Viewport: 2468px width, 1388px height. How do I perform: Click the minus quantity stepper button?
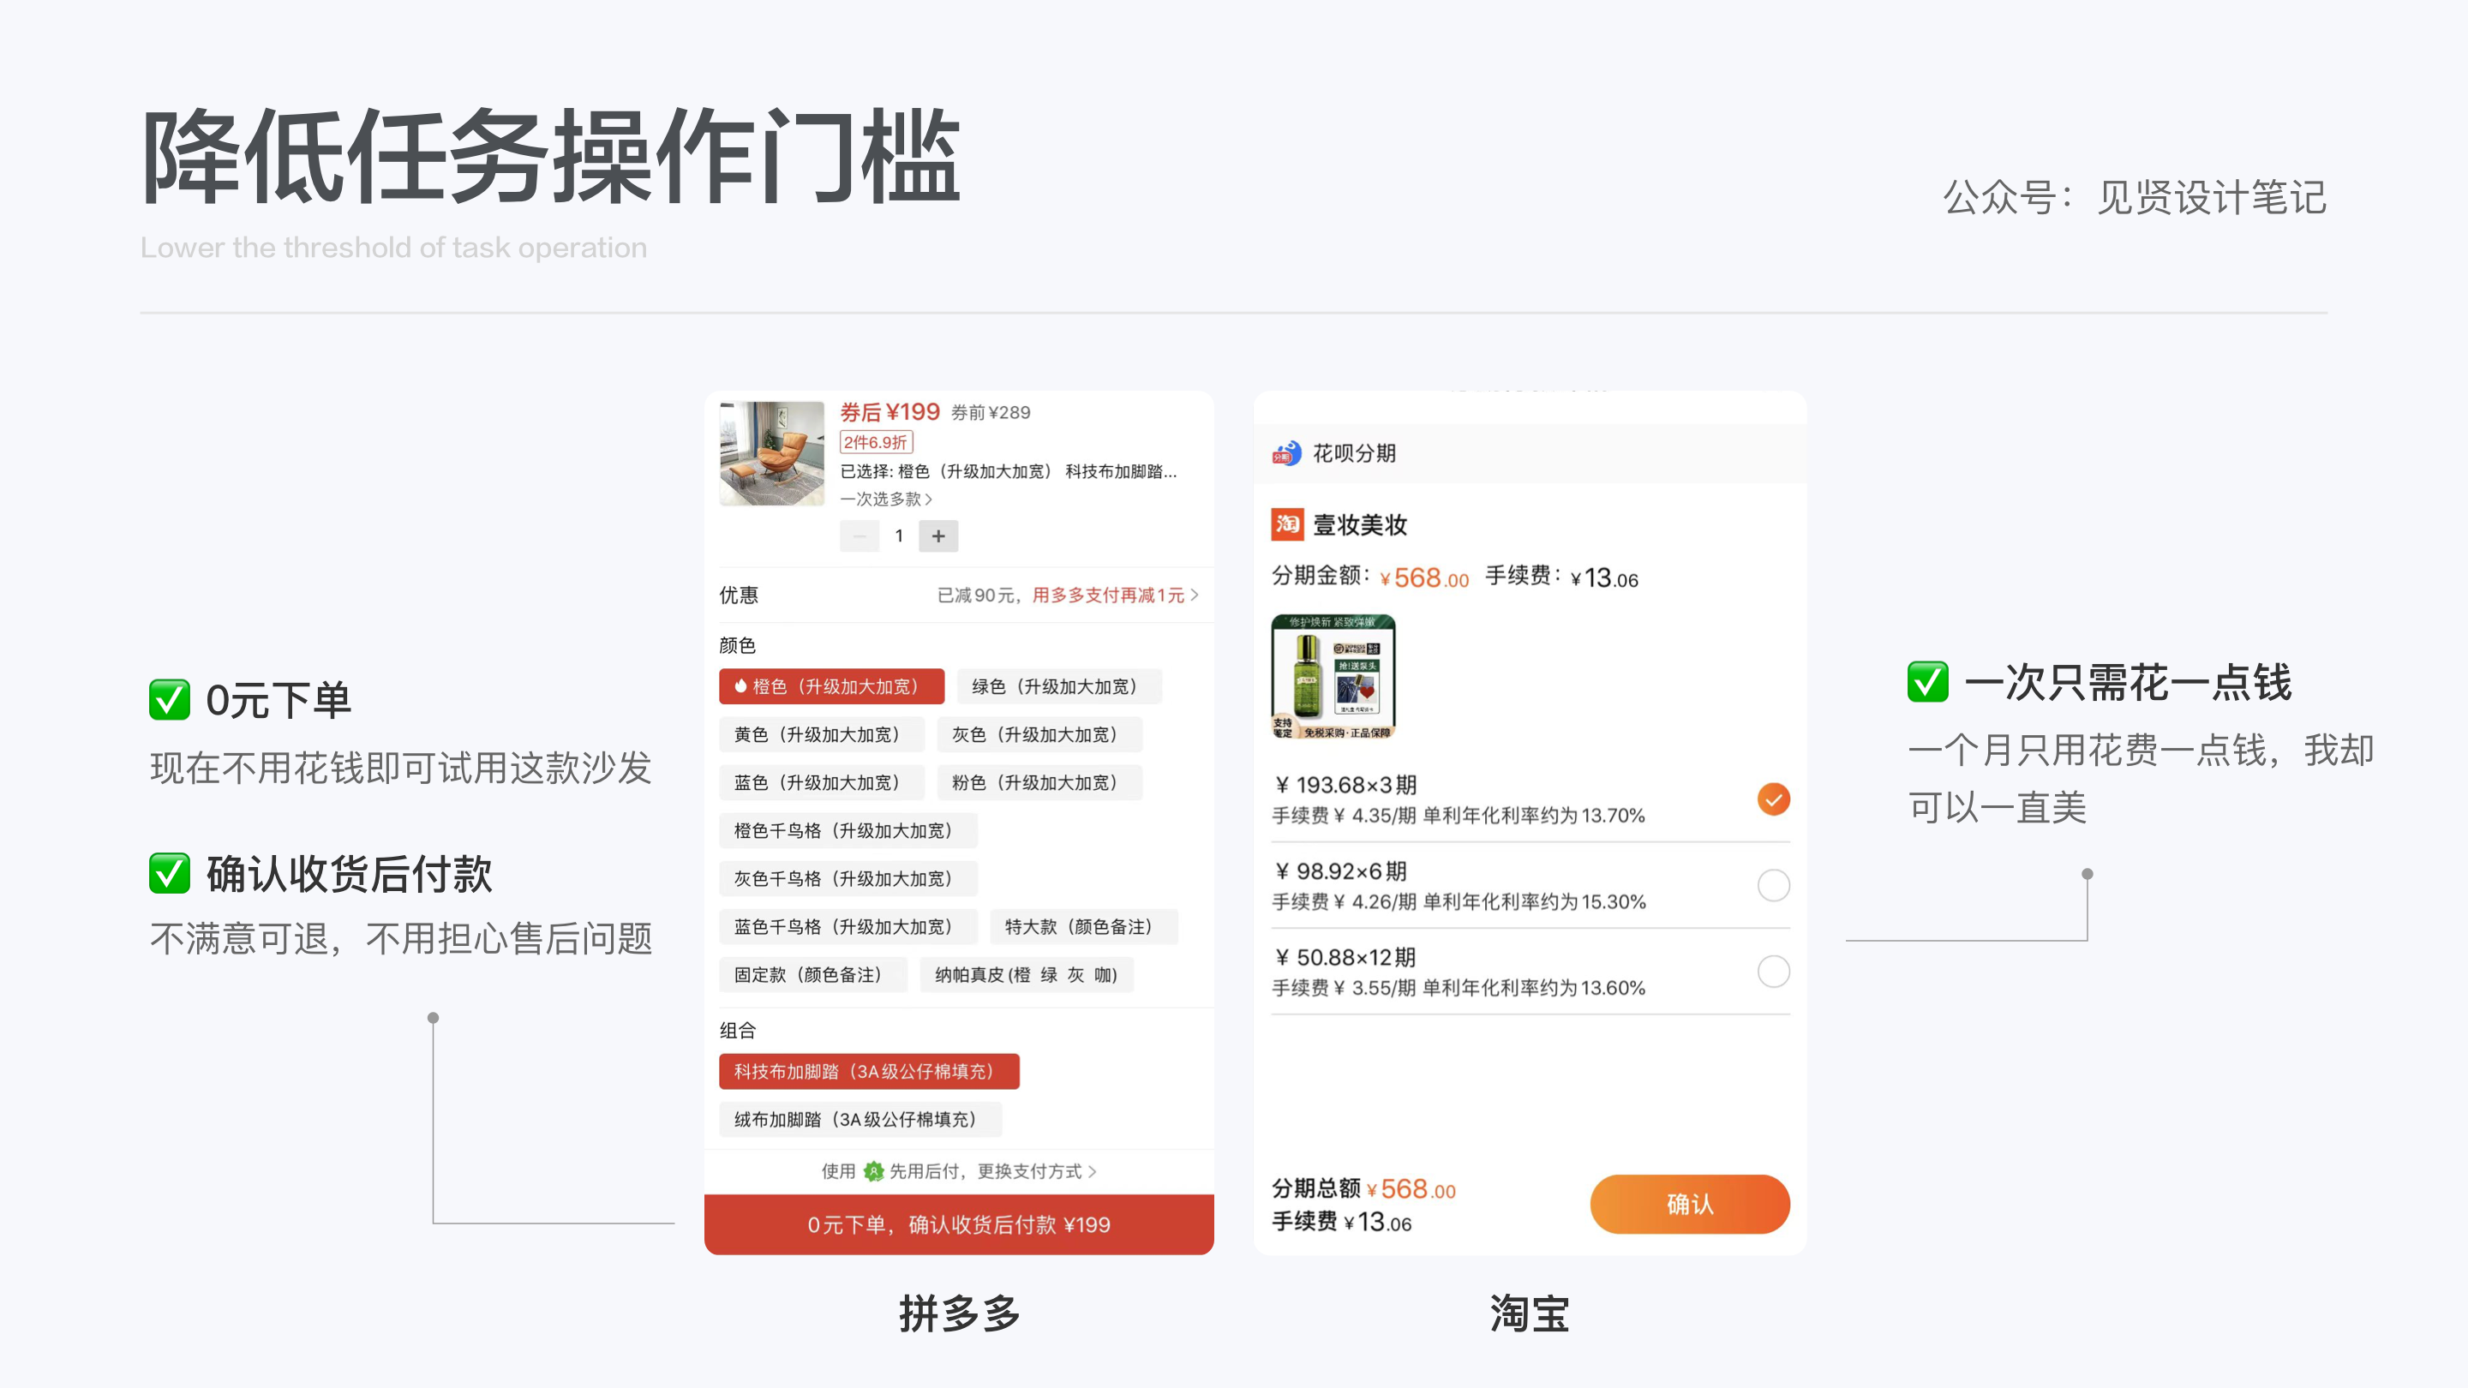[x=860, y=536]
